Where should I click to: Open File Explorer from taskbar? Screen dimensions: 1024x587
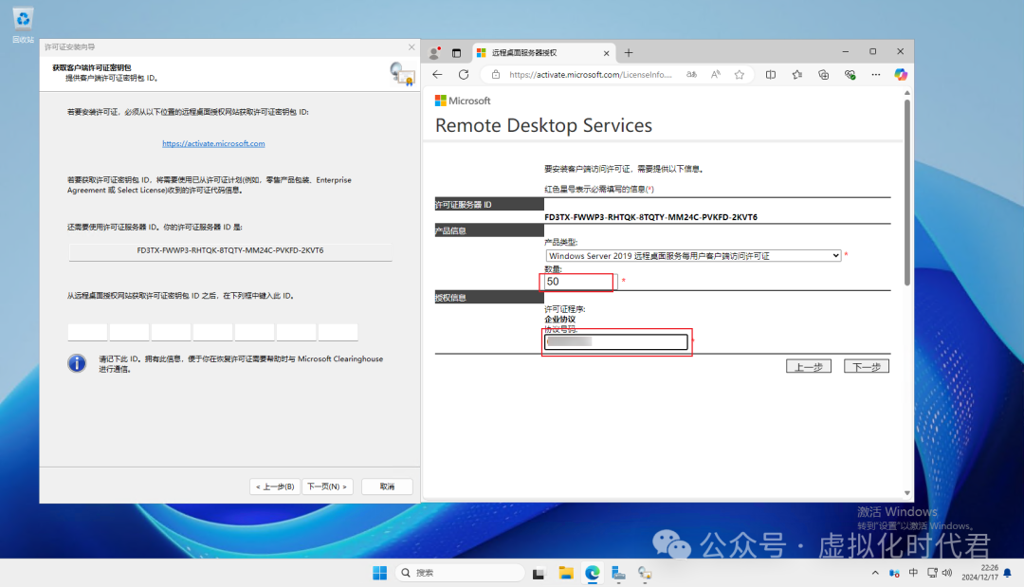click(x=566, y=573)
